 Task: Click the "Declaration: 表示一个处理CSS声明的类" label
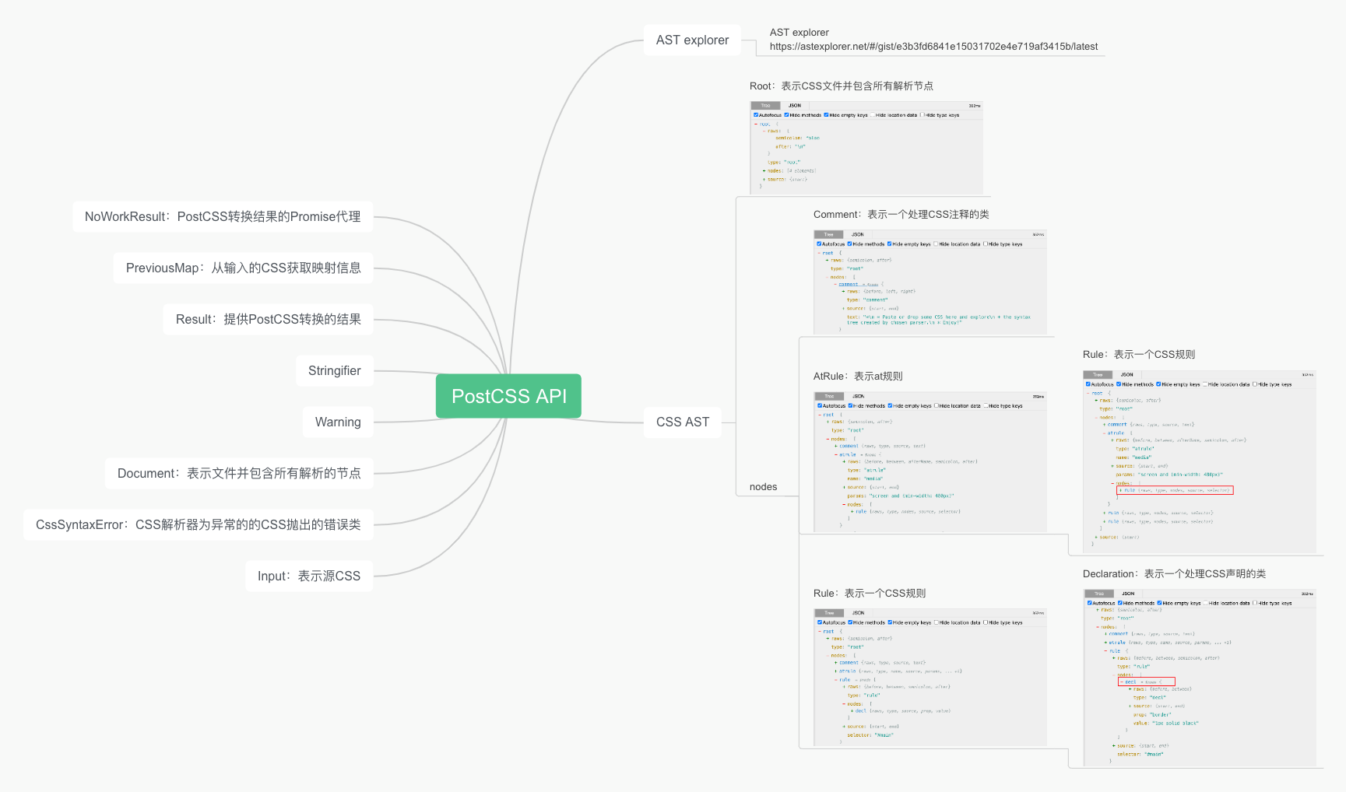point(1174,574)
